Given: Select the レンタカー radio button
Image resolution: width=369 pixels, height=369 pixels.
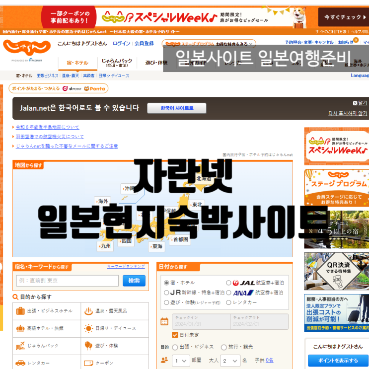Looking at the screenshot, I should (228, 302).
